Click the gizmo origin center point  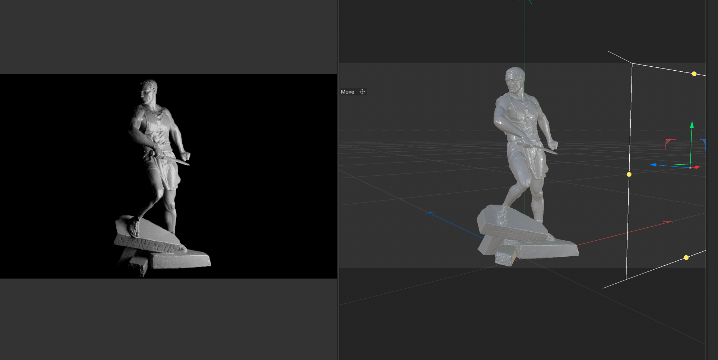[x=690, y=167]
